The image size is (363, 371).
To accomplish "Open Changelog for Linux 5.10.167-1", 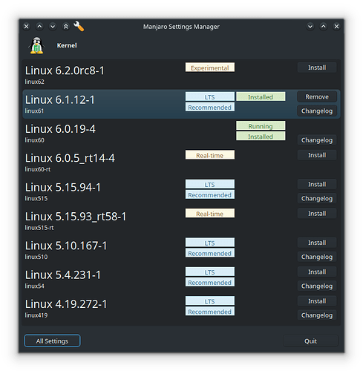I will 317,257.
